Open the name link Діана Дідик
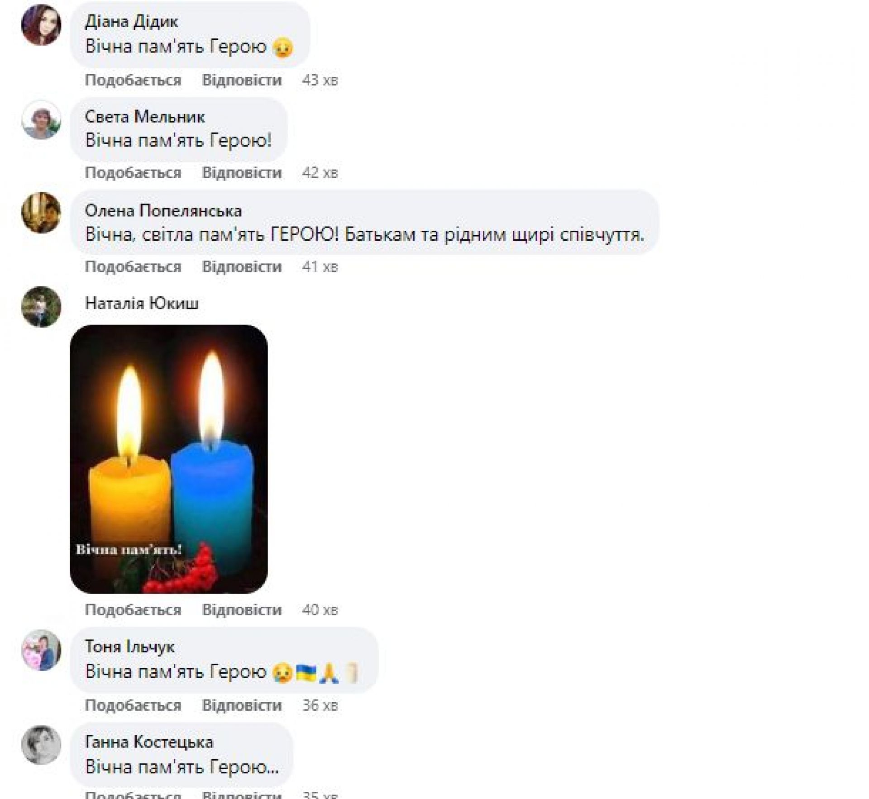The width and height of the screenshot is (869, 799). point(131,22)
